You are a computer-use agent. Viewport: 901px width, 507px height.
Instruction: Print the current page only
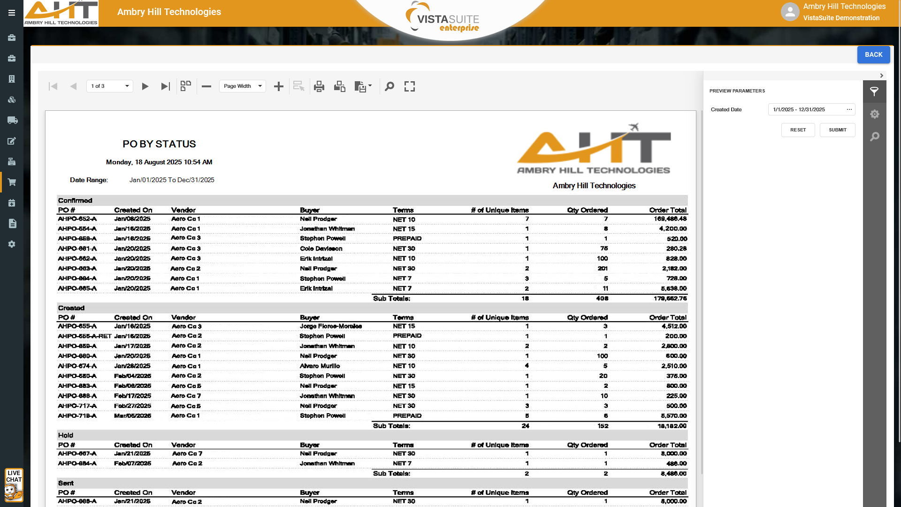339,86
